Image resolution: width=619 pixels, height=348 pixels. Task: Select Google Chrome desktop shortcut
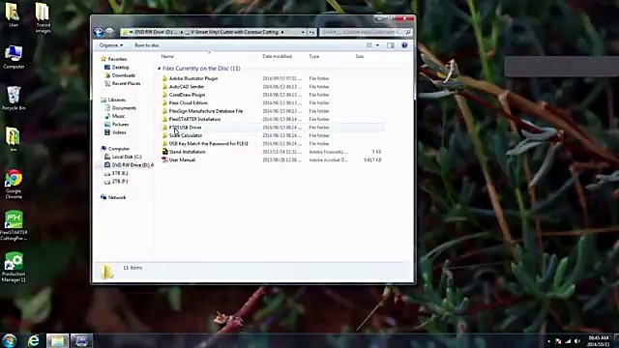point(14,184)
